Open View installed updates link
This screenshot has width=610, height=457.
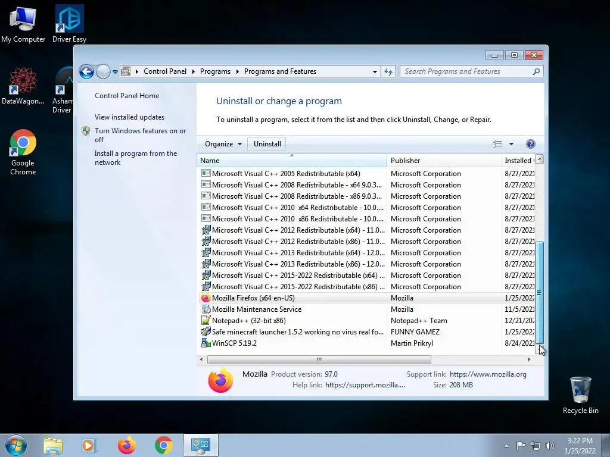tap(129, 117)
